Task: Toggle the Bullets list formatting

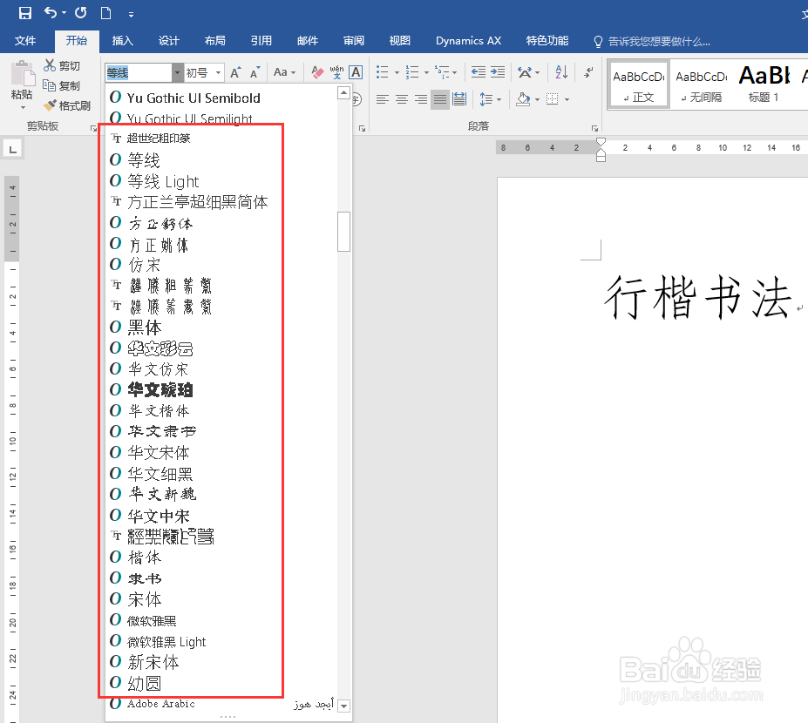Action: click(381, 71)
